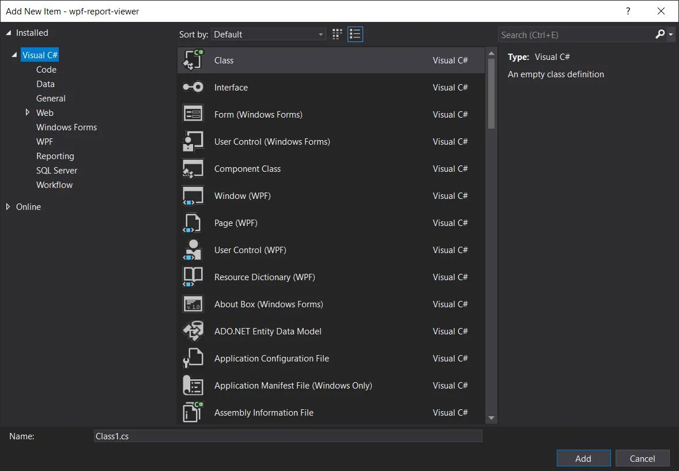Expand the Web tree node
Screen dimensions: 679x471
pos(27,112)
